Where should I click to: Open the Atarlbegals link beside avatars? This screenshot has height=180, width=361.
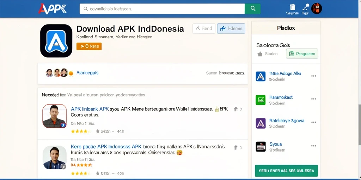coord(87,73)
